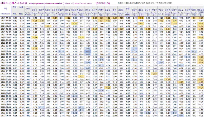Click the -0.15 Dongdaemun-gu cell on 2022-02-21
Image resolution: width=204 pixels, height=117 pixels.
pyautogui.click(x=61, y=52)
